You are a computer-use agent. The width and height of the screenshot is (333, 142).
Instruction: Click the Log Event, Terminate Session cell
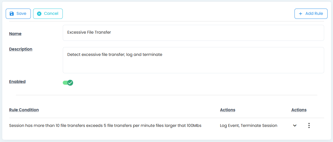tap(249, 125)
